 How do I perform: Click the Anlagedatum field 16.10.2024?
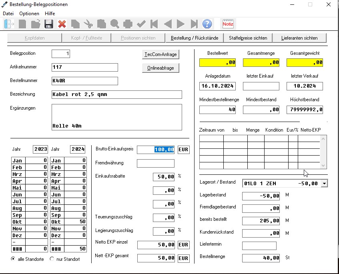(x=217, y=86)
